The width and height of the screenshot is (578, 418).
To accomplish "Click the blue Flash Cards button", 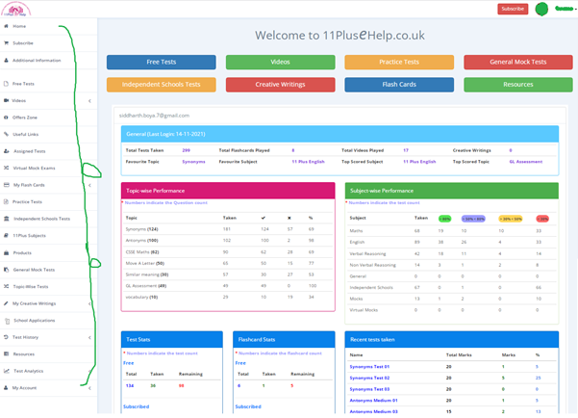I will pyautogui.click(x=399, y=85).
